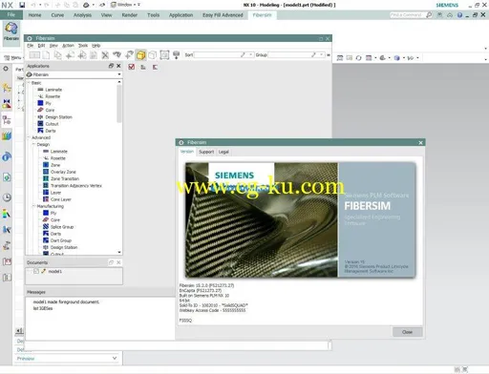Click the eye visibility icon in Fibersim toolbar
This screenshot has width=489, height=374.
(117, 54)
